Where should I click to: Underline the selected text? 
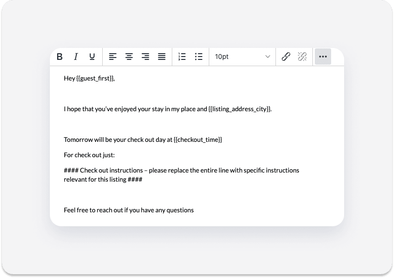91,57
